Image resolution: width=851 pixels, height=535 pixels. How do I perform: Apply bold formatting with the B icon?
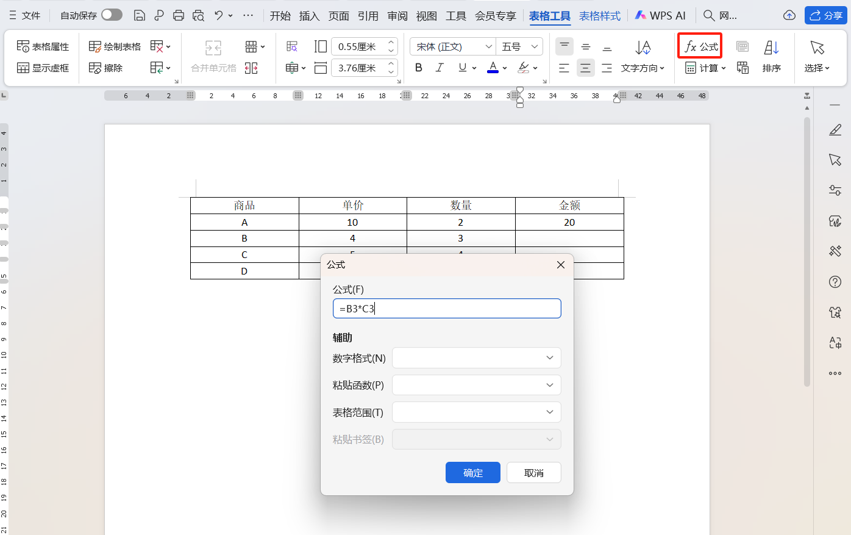pos(418,67)
